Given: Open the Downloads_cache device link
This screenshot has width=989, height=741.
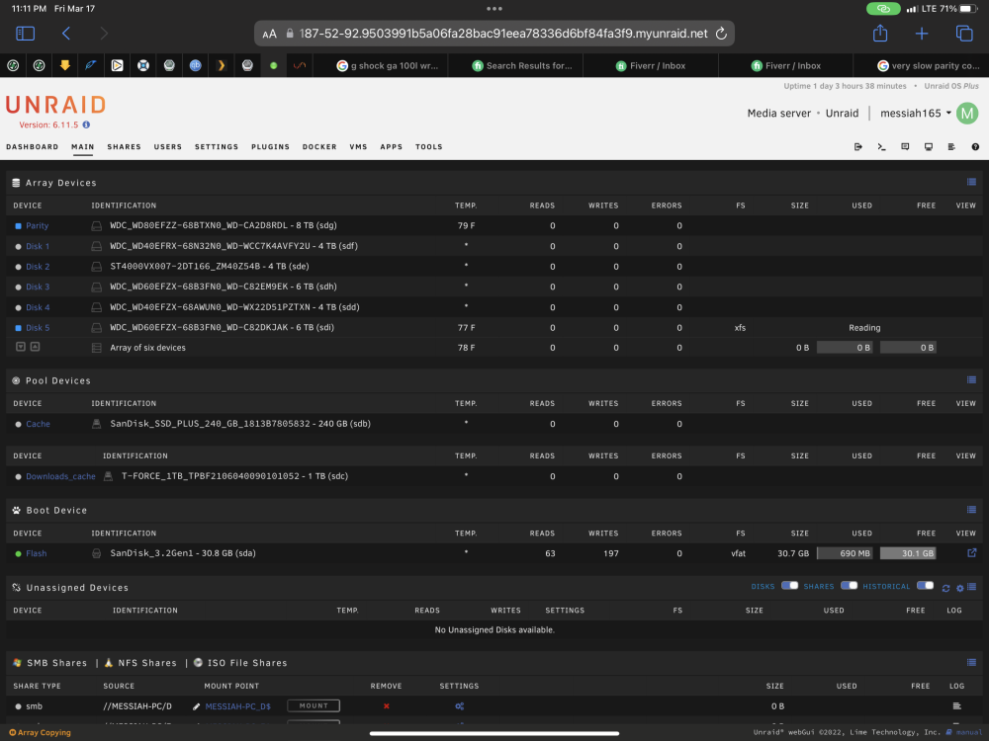Looking at the screenshot, I should pyautogui.click(x=60, y=476).
